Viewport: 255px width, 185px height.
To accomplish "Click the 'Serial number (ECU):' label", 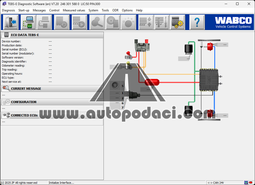I will [14, 49].
